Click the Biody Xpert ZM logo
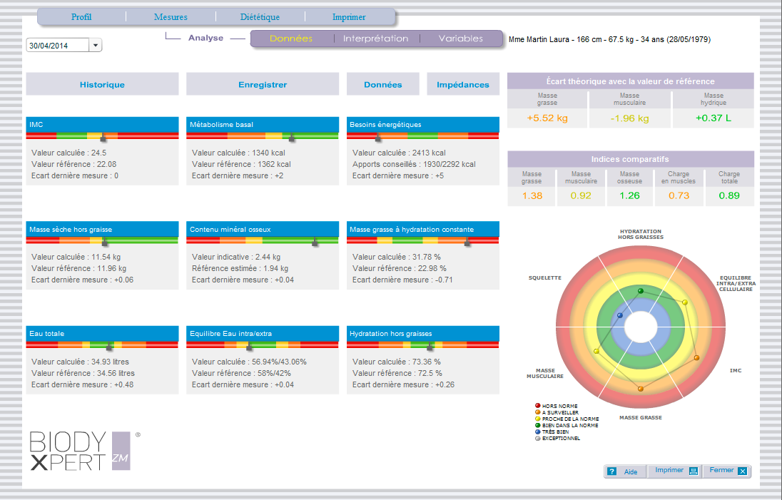Image resolution: width=782 pixels, height=500 pixels. coord(80,451)
